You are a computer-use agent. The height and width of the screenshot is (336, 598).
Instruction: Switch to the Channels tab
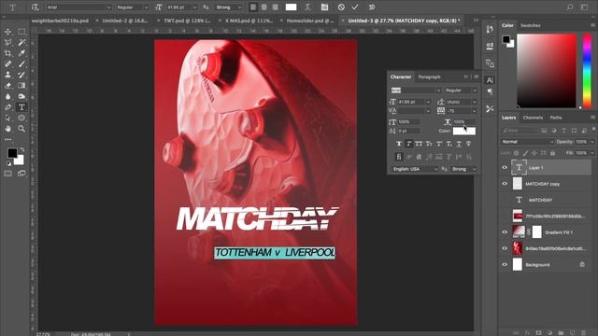click(533, 118)
